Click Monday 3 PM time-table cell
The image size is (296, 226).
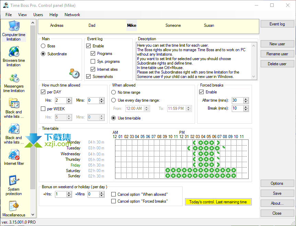(201, 143)
